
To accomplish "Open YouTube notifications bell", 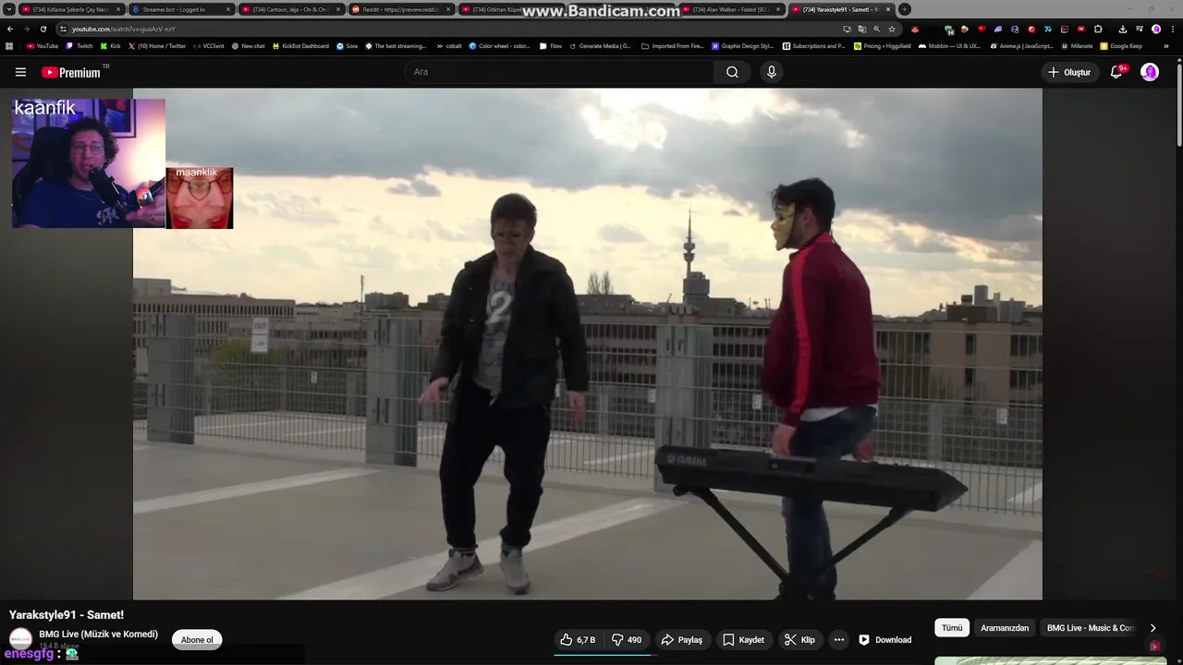I will tap(1116, 72).
